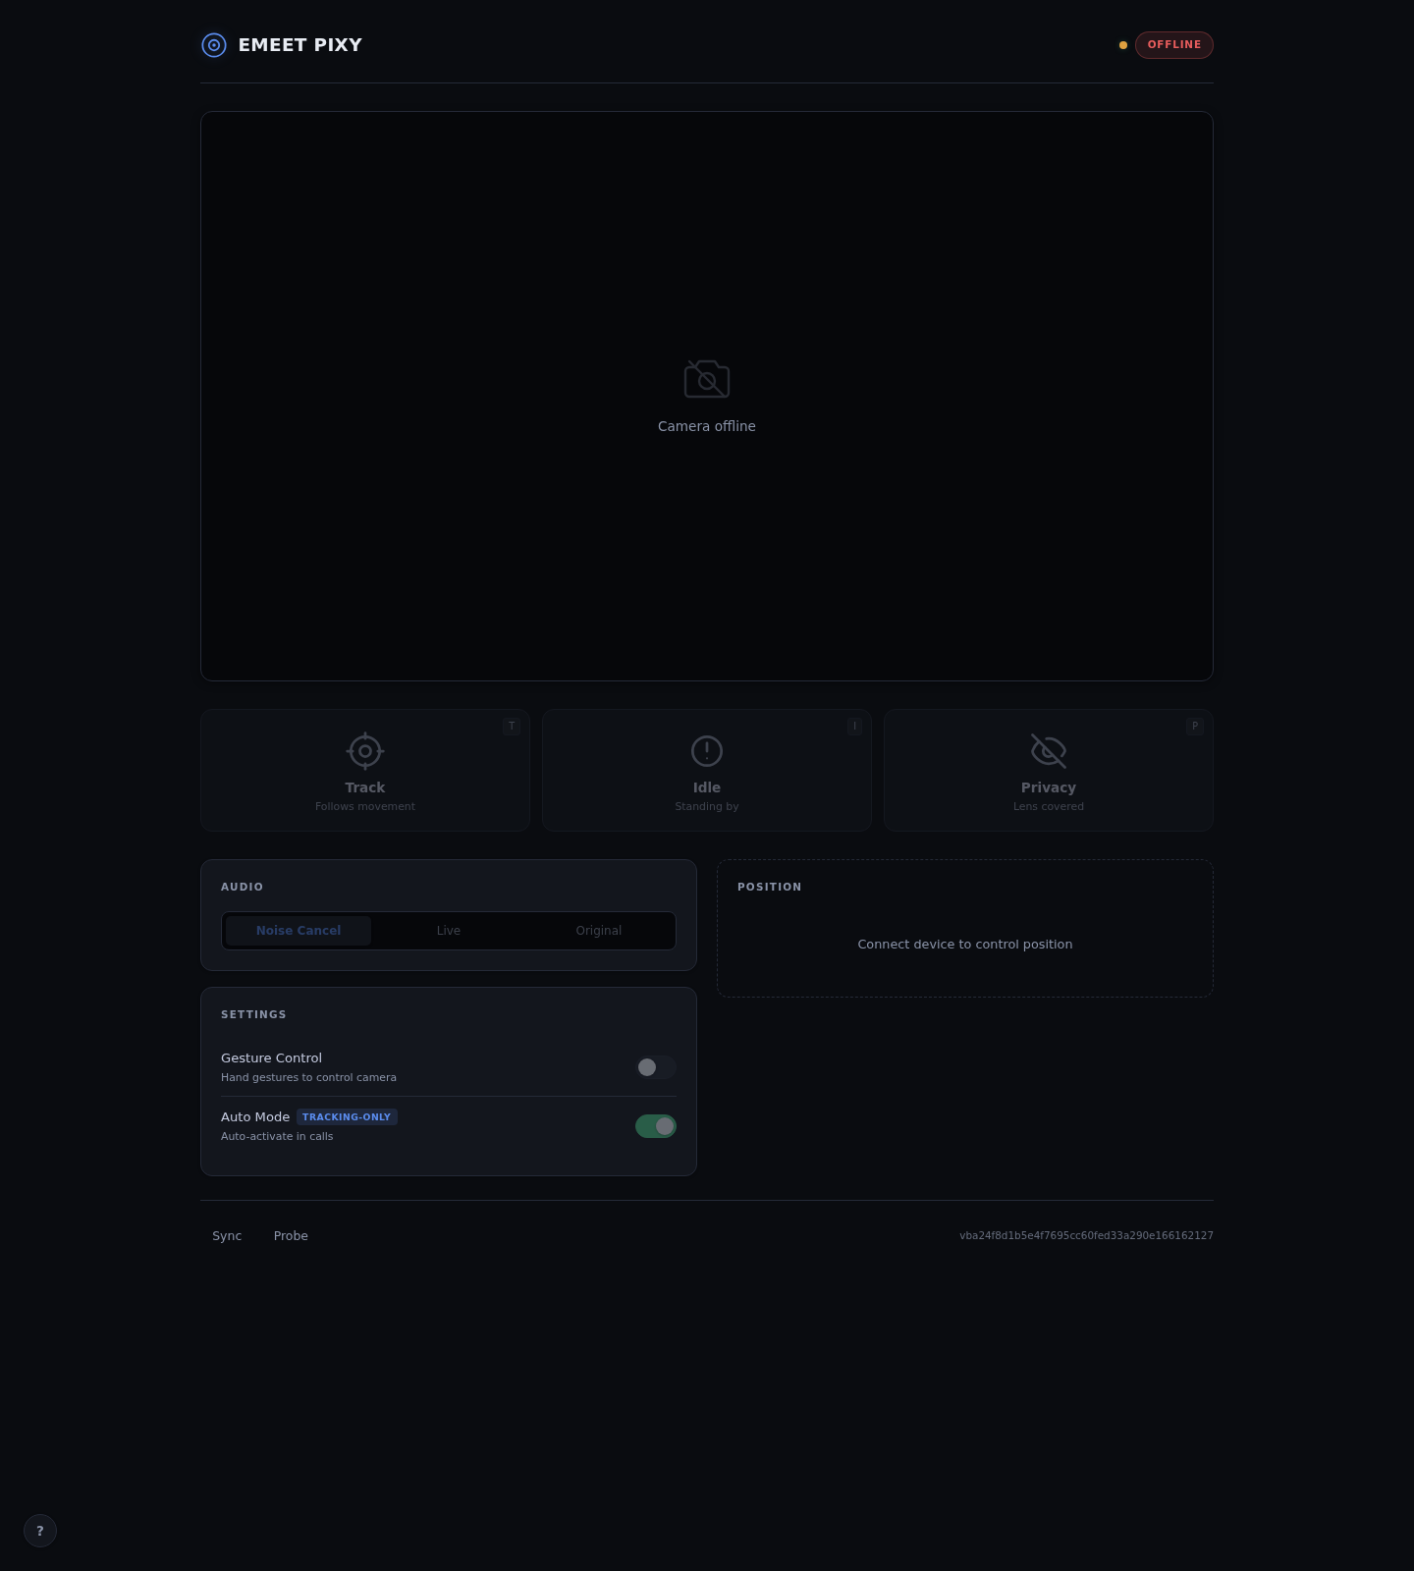Select the Privacy crossed-eye icon
The width and height of the screenshot is (1414, 1571).
pyautogui.click(x=1049, y=751)
